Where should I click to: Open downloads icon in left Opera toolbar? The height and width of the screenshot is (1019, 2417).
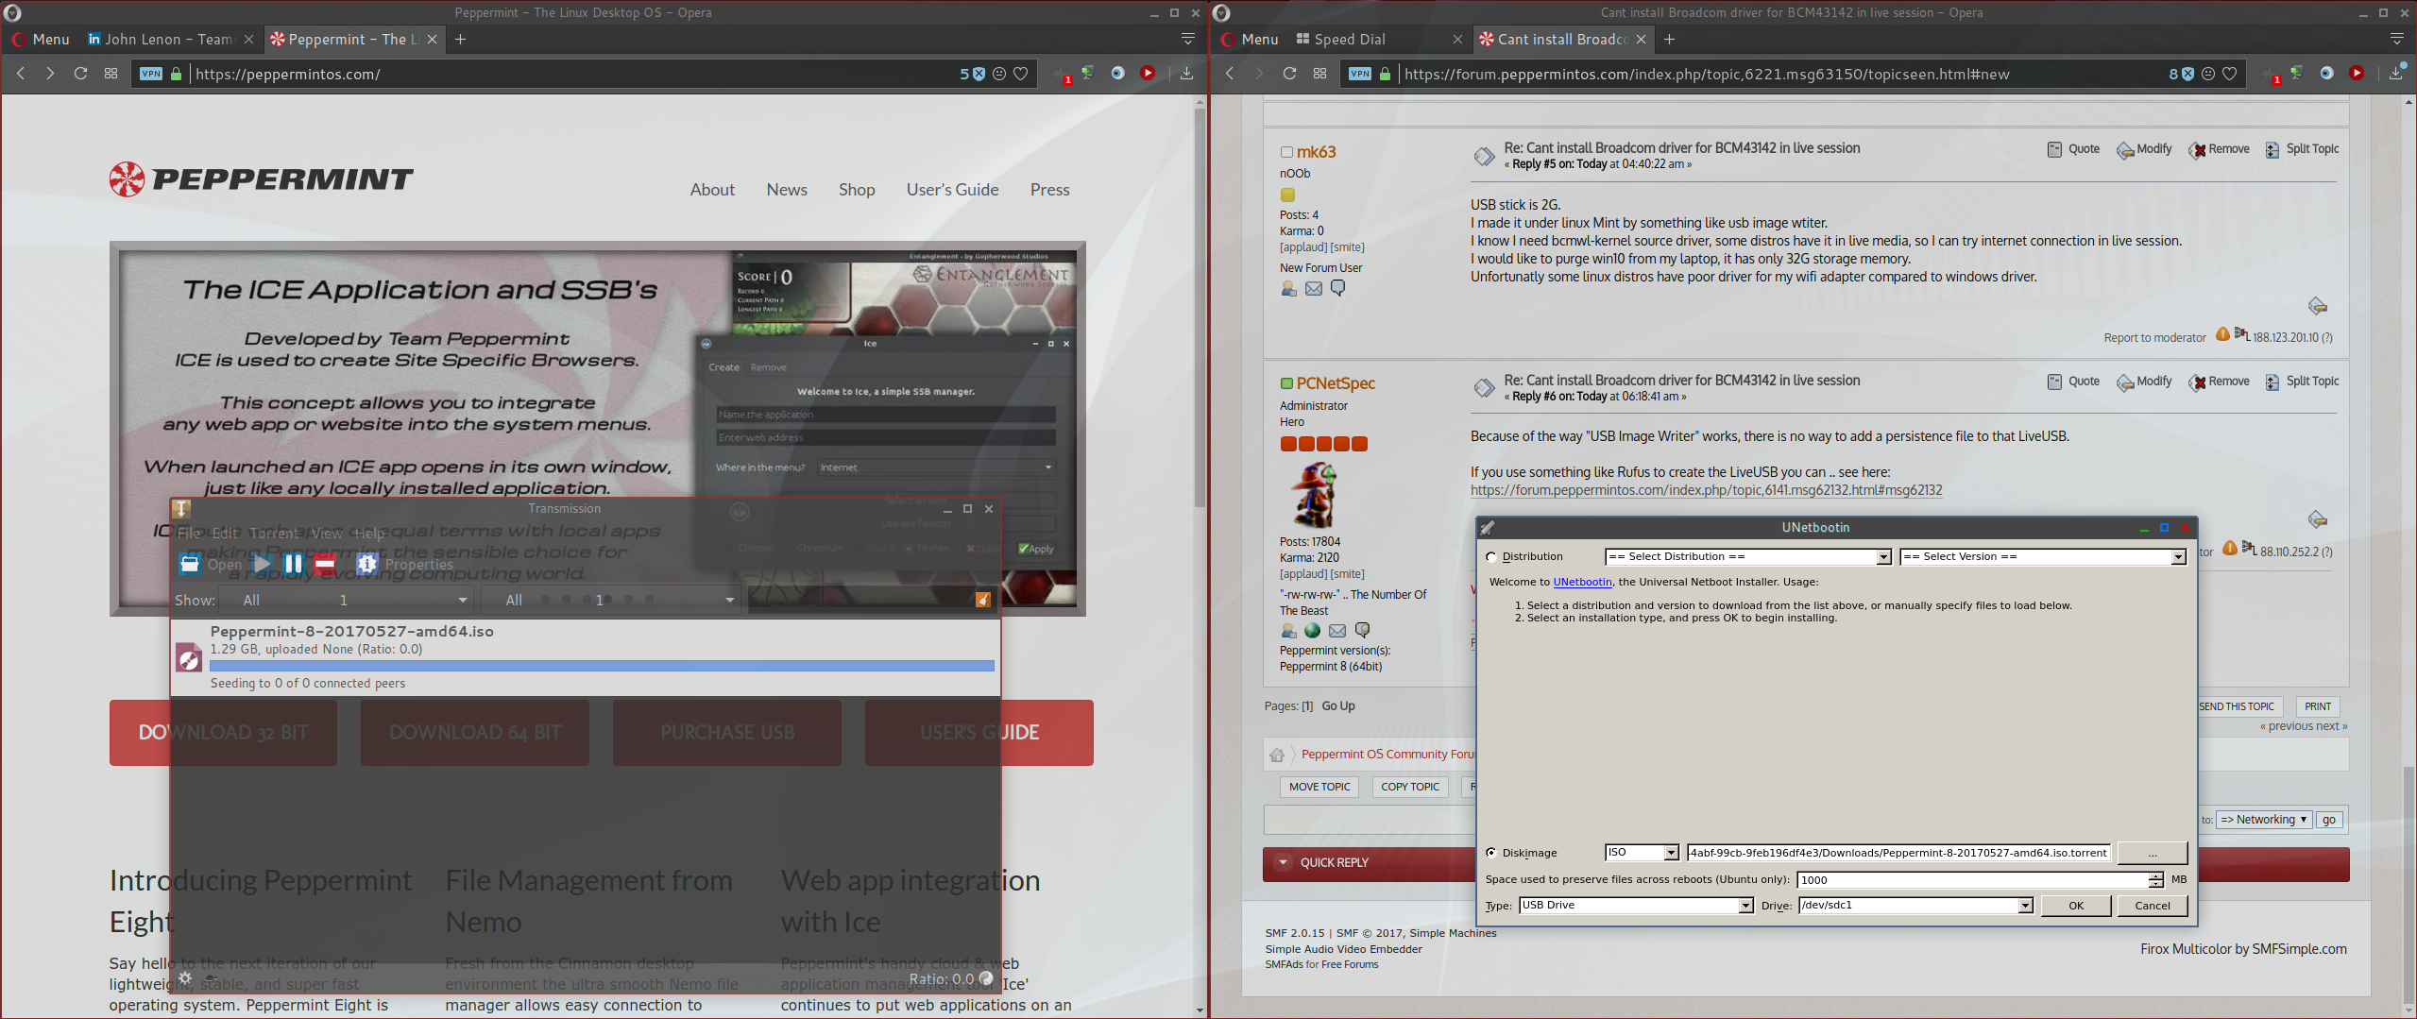coord(1186,74)
